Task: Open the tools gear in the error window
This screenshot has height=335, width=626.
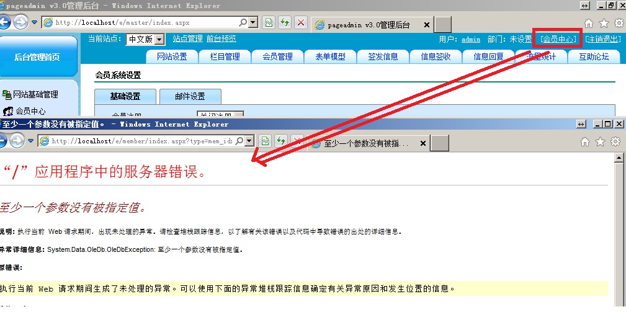Action: [x=615, y=142]
